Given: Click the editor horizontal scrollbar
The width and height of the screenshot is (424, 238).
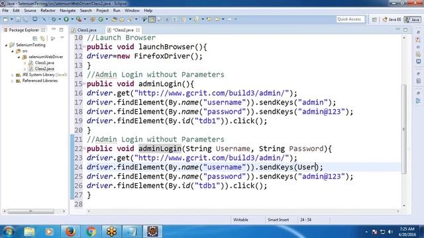Looking at the screenshot, I should 243,212.
